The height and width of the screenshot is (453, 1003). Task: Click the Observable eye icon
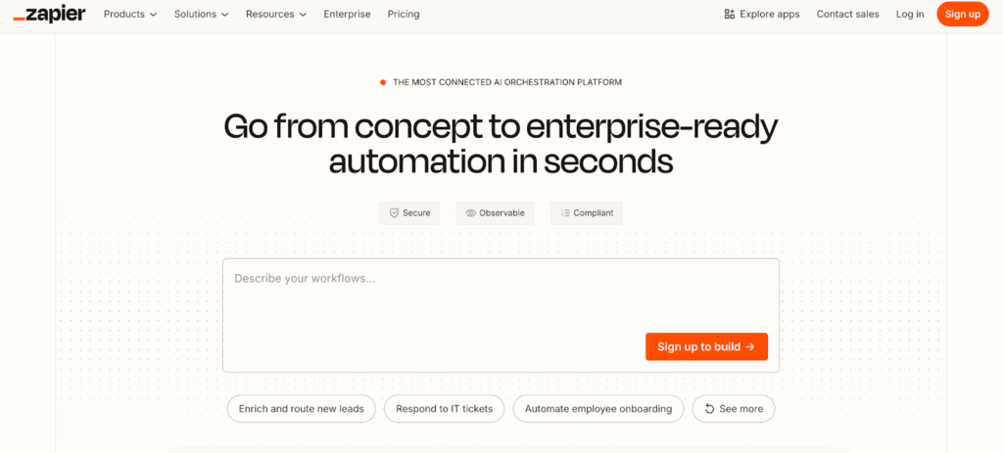click(471, 213)
